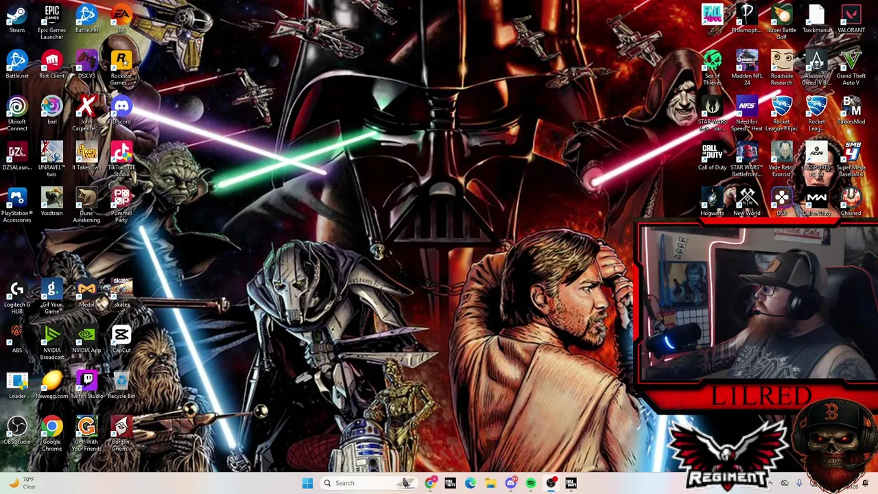The height and width of the screenshot is (494, 878).
Task: Open File Explorer from the taskbar
Action: [490, 483]
